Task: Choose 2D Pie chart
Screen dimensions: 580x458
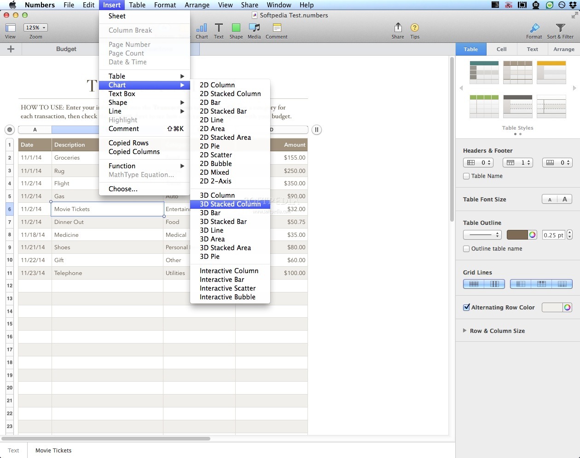Action: (230, 146)
